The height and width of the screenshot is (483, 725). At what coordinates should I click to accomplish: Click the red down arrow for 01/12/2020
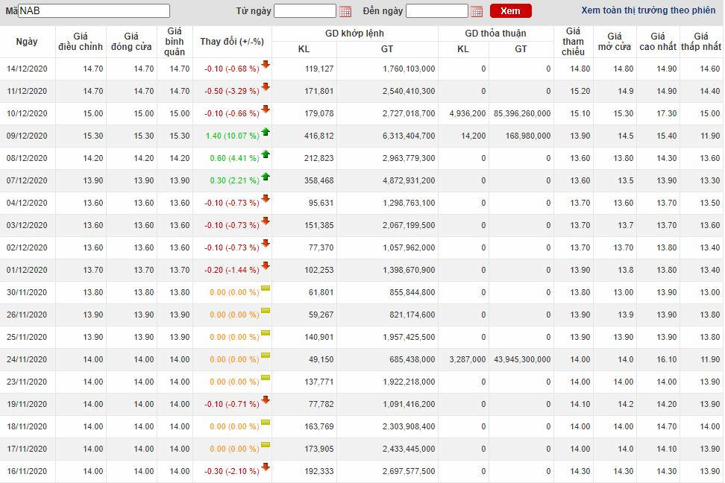tap(266, 266)
